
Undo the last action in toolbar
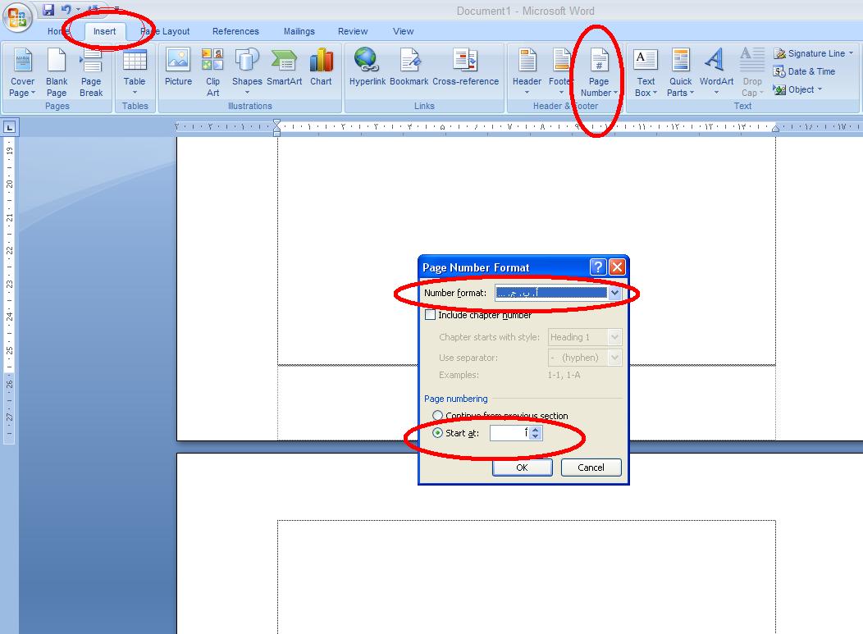click(66, 9)
